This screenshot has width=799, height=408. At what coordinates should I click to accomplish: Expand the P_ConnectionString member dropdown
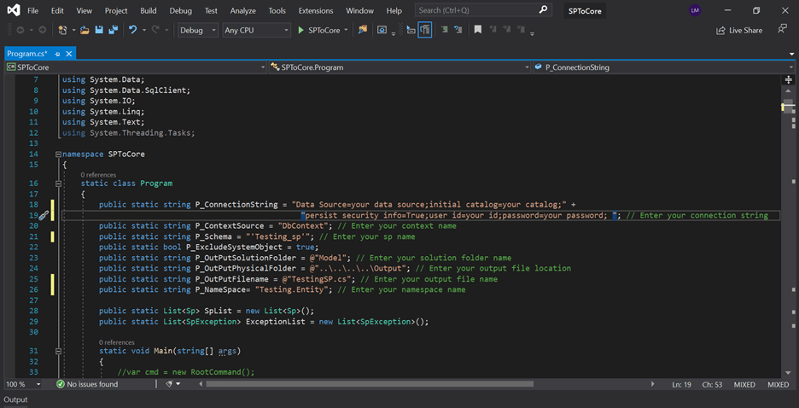point(790,67)
